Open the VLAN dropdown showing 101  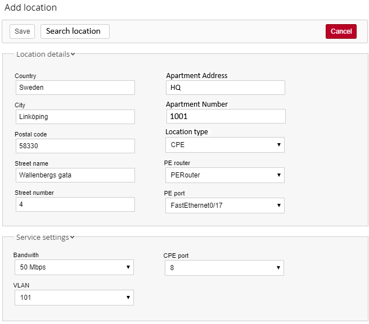74,298
